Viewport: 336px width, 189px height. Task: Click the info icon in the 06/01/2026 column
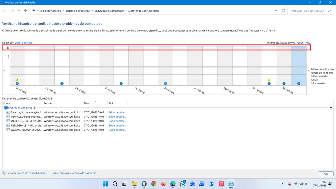coord(284,83)
